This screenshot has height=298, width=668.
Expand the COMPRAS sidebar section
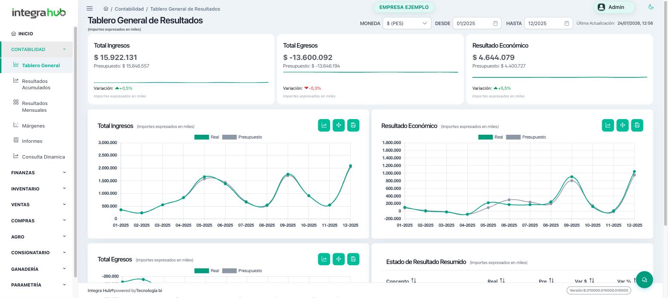point(37,221)
